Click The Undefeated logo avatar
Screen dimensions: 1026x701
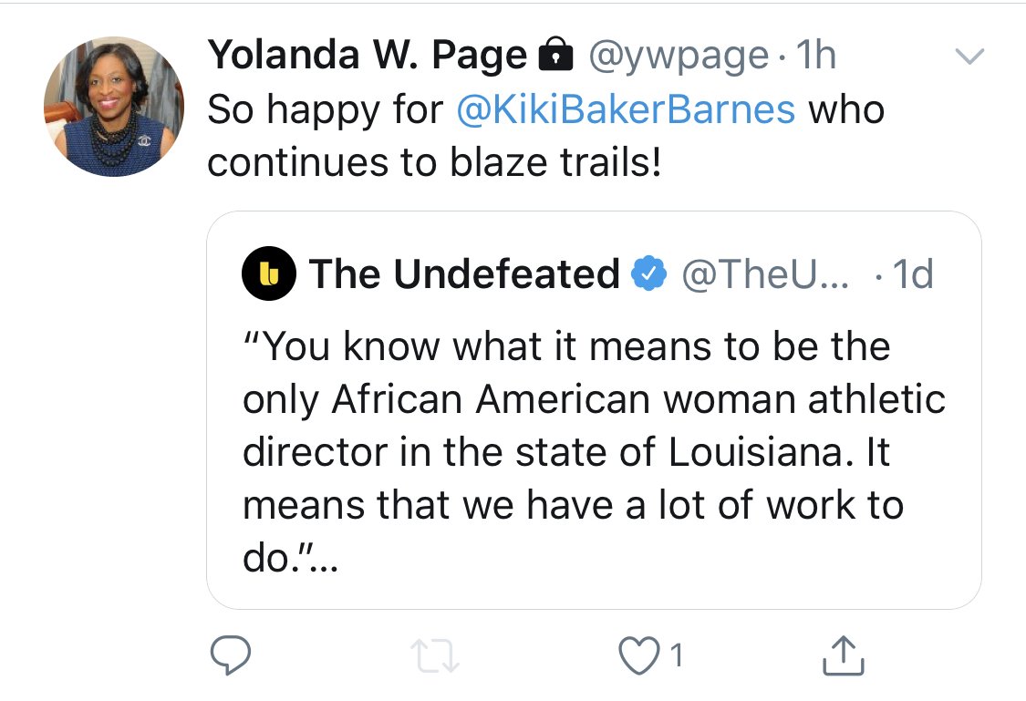[269, 273]
